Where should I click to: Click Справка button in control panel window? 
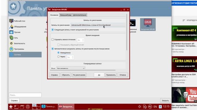coord(14,101)
